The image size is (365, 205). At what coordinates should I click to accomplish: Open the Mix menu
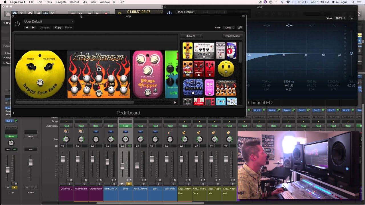tap(85, 2)
